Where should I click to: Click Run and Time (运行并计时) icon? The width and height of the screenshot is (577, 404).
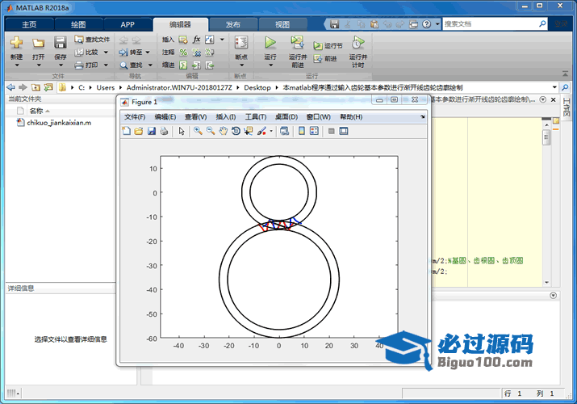pos(357,43)
